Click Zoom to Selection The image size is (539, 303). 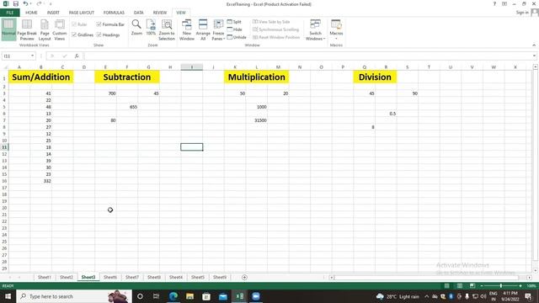[x=167, y=29]
